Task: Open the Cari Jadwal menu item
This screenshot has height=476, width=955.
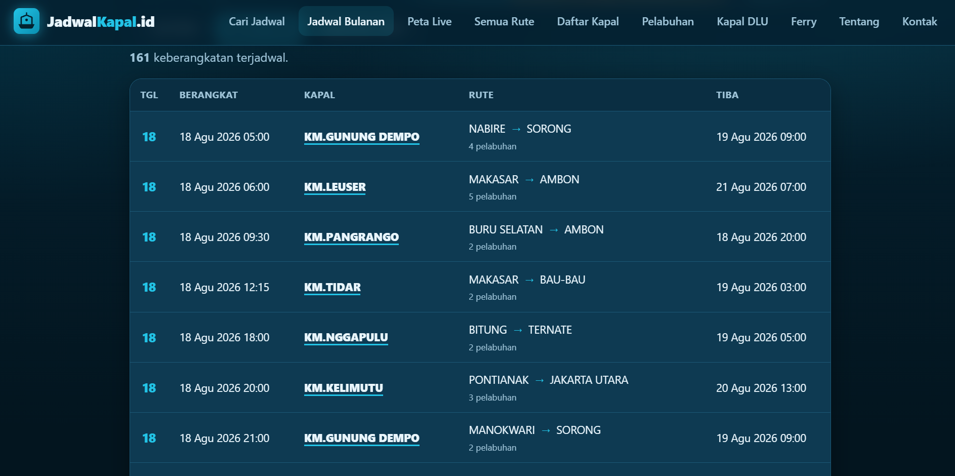Action: (x=257, y=21)
